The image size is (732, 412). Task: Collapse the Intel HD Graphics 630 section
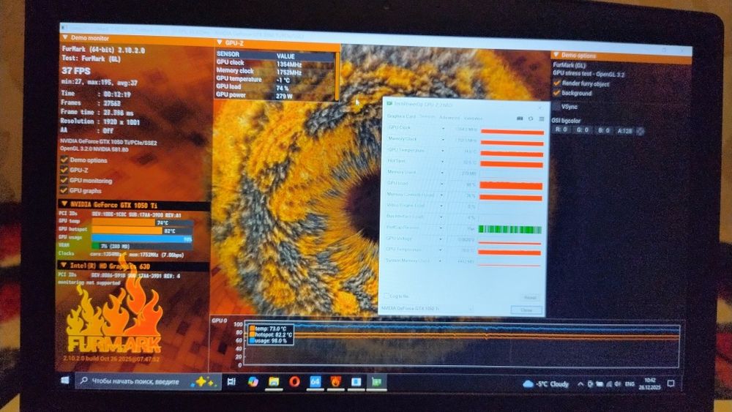click(64, 265)
